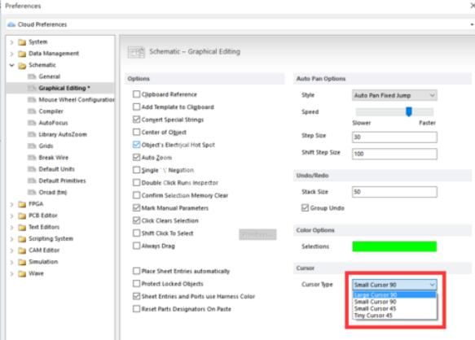
Task: Click the Schematic Graphical Editing header icon
Action: (x=136, y=52)
